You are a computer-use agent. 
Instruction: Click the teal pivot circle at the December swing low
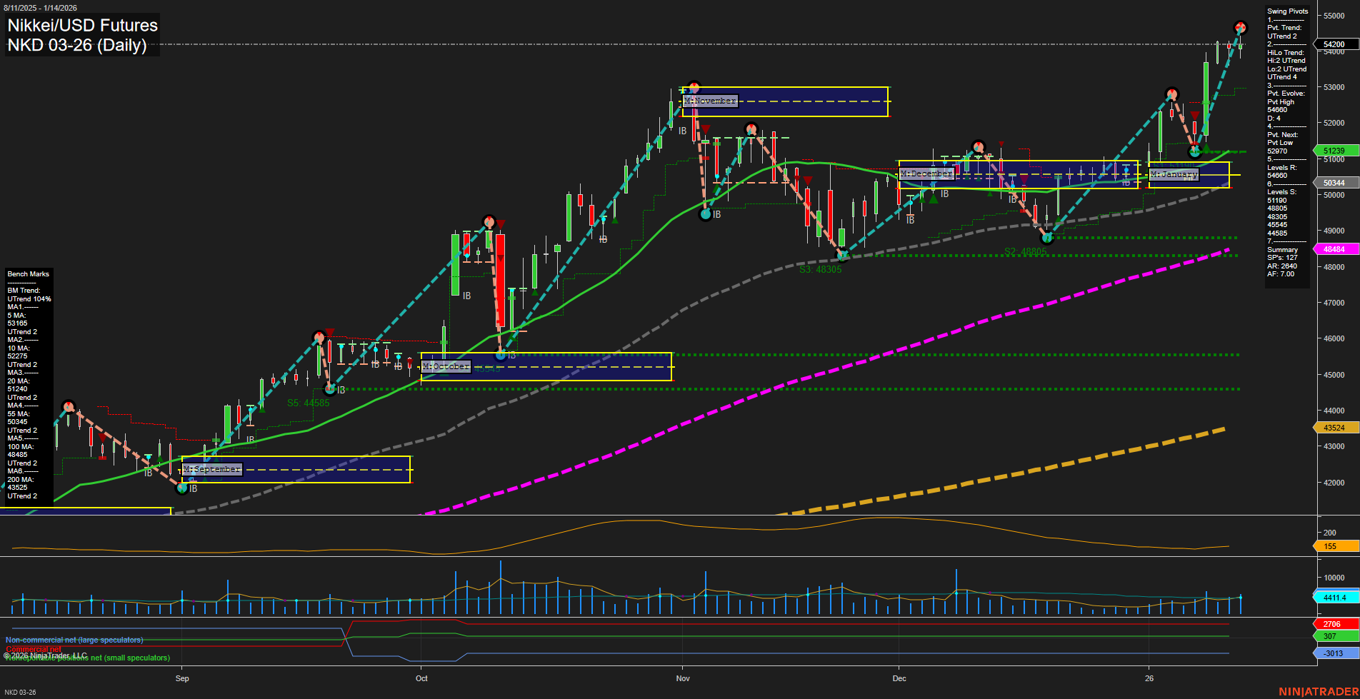point(1047,238)
